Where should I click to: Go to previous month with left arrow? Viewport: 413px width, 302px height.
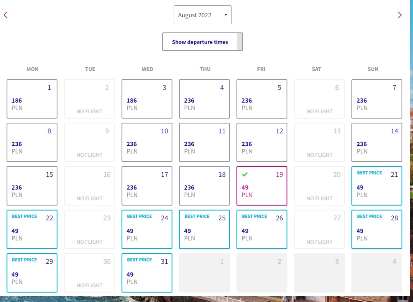[x=5, y=15]
